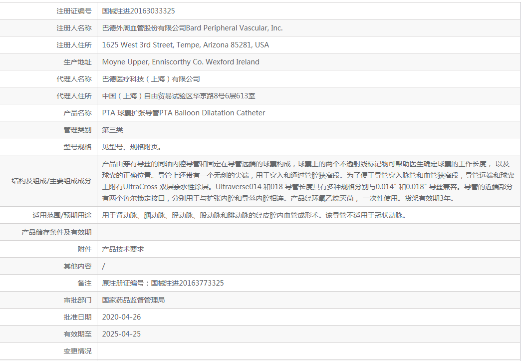Select the 产品储存条件及有效期 label

click(56, 232)
